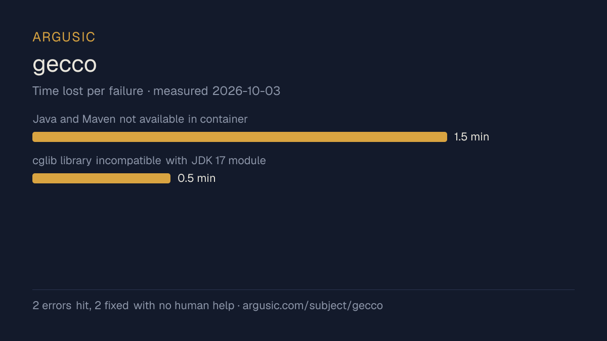
Task: Open the argusic.com/subject/gecco link
Action: [x=313, y=306]
